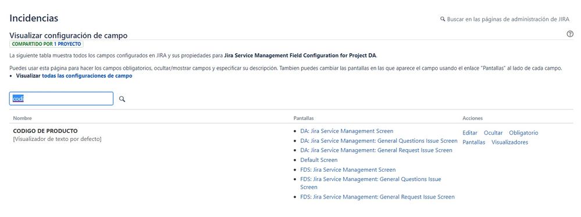This screenshot has height=217, width=581.
Task: Click Editar action for CODIGO DE PRODUCTO
Action: click(x=470, y=133)
